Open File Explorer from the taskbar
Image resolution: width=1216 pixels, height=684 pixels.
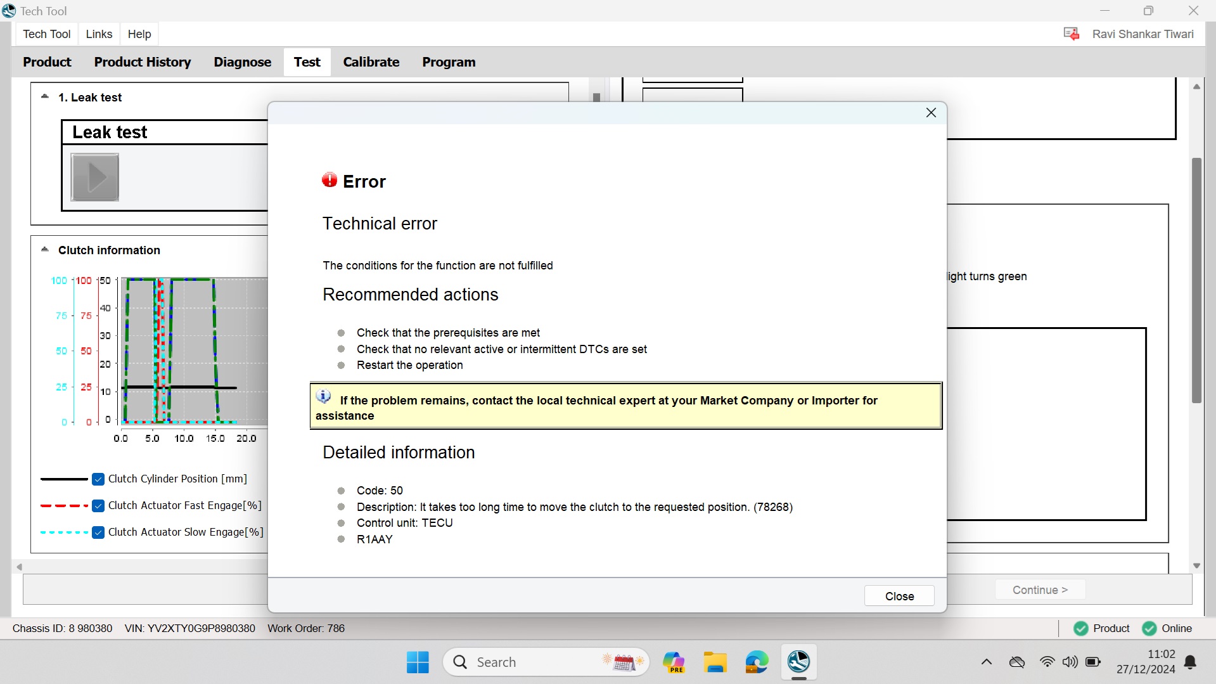coord(715,662)
